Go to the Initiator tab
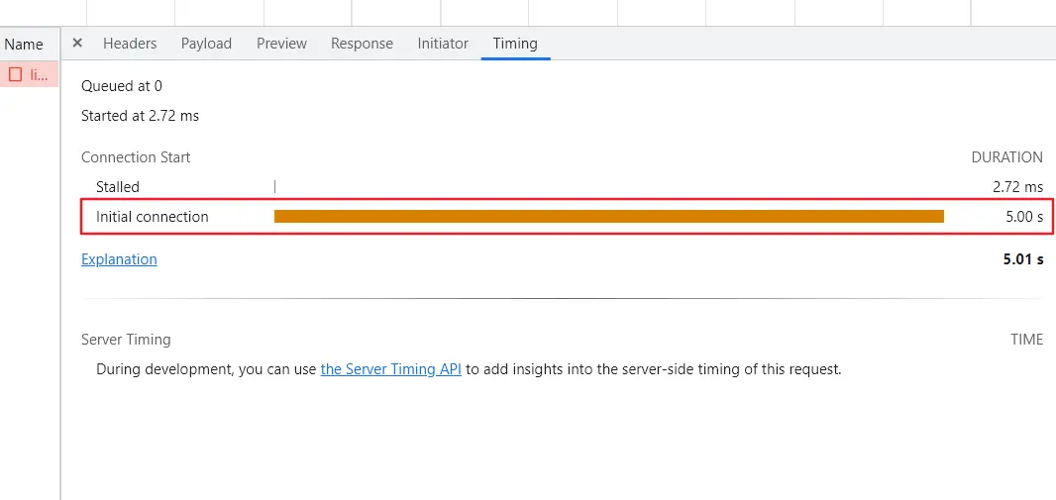This screenshot has width=1056, height=500. point(443,44)
